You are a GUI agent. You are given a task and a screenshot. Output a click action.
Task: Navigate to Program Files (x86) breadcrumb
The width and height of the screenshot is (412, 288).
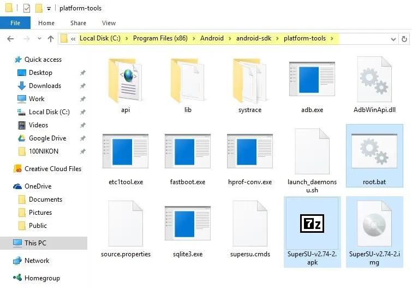[x=160, y=38]
